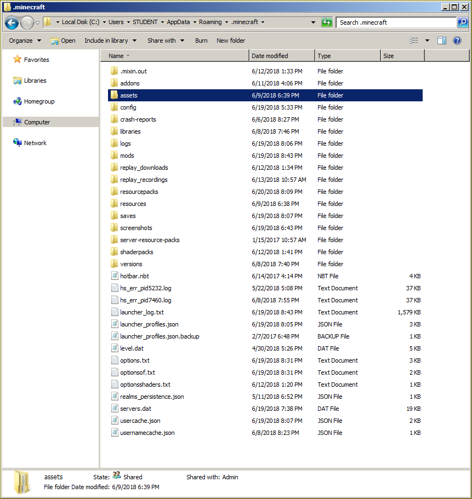Click Users breadcrumb in address bar
Viewport: 472px width, 499px height.
[x=116, y=22]
